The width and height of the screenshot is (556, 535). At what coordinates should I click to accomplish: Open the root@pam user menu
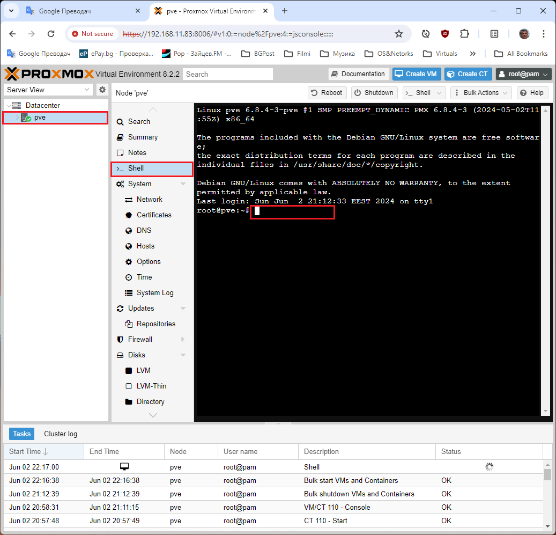pos(523,74)
